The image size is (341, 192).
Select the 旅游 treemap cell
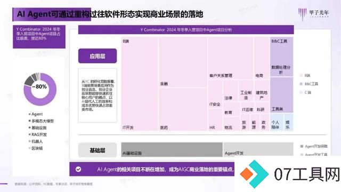[x=245, y=123]
